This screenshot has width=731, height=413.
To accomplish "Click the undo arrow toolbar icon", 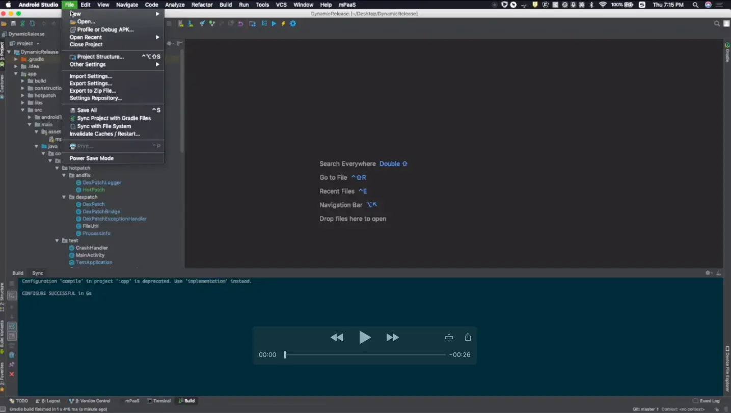I will [x=240, y=23].
